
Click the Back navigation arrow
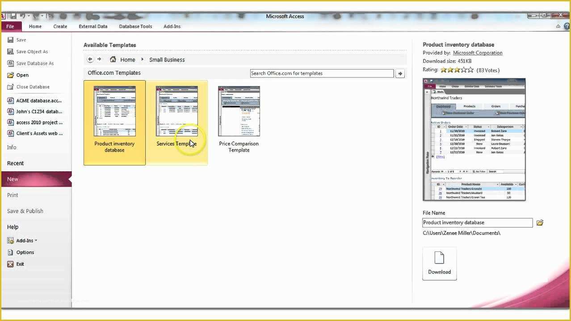tap(90, 59)
